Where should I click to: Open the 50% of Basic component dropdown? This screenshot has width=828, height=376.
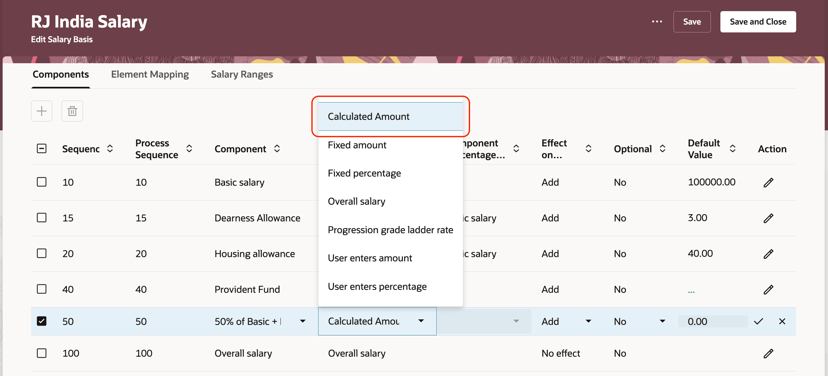click(x=303, y=321)
